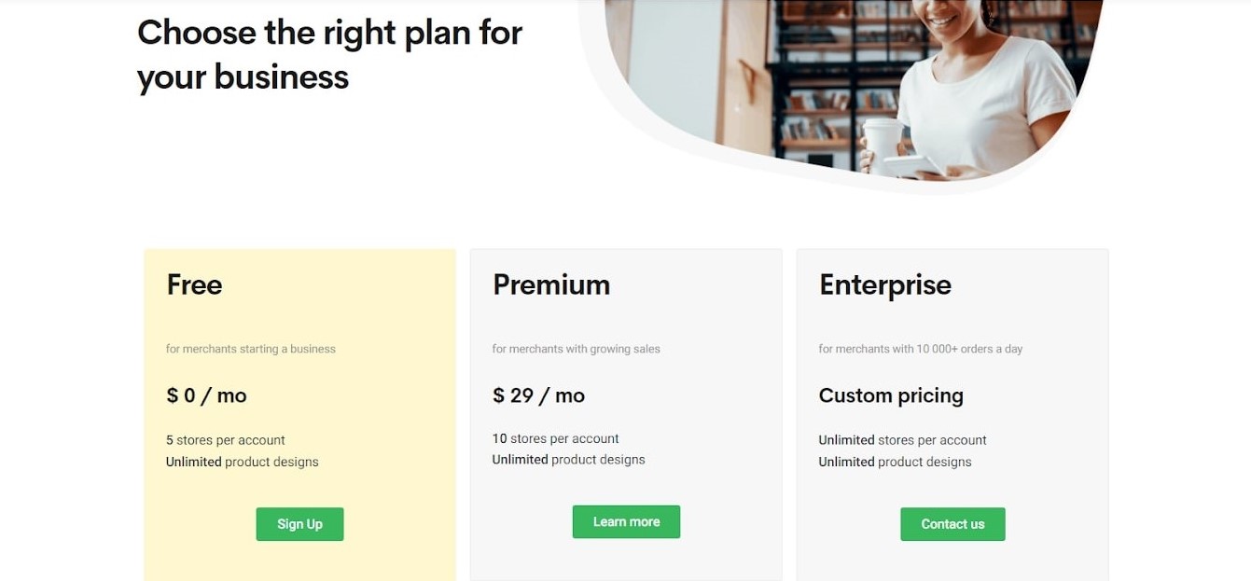Viewport: 1251px width, 581px height.
Task: Click the $ 0 / mo price
Action: point(206,395)
